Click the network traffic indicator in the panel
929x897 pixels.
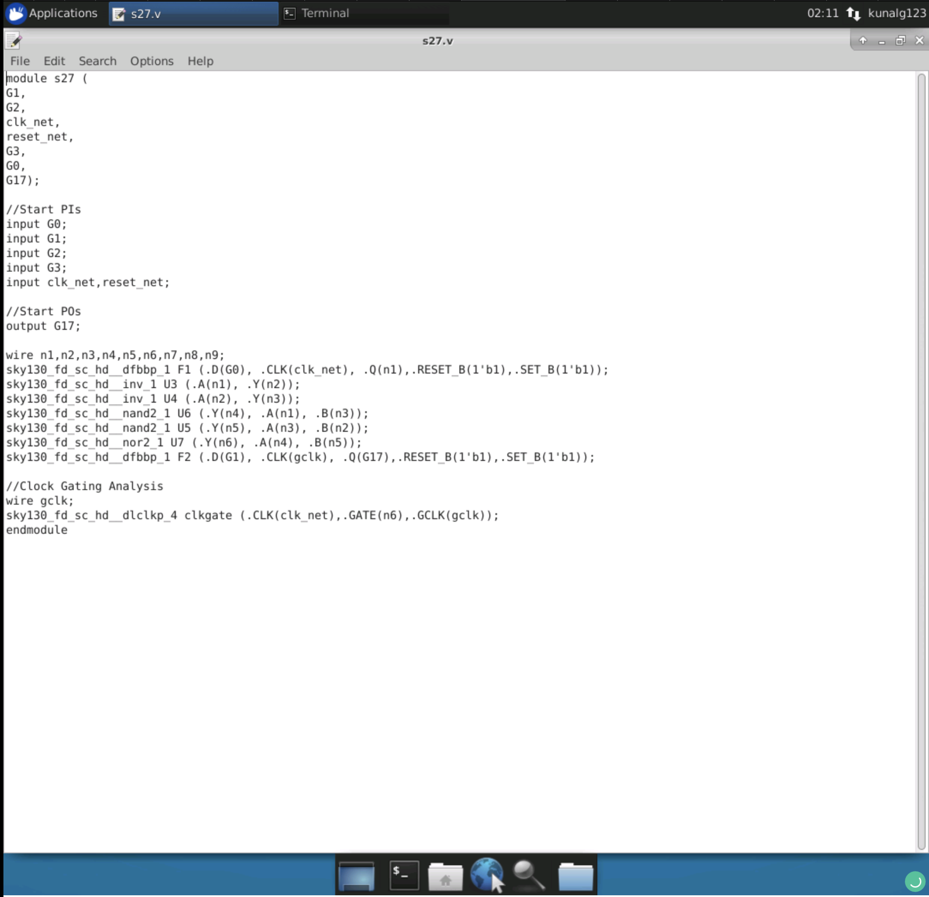point(854,13)
